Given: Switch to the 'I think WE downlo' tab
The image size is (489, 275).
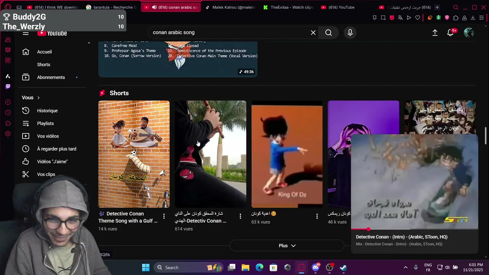Looking at the screenshot, I should click(52, 7).
